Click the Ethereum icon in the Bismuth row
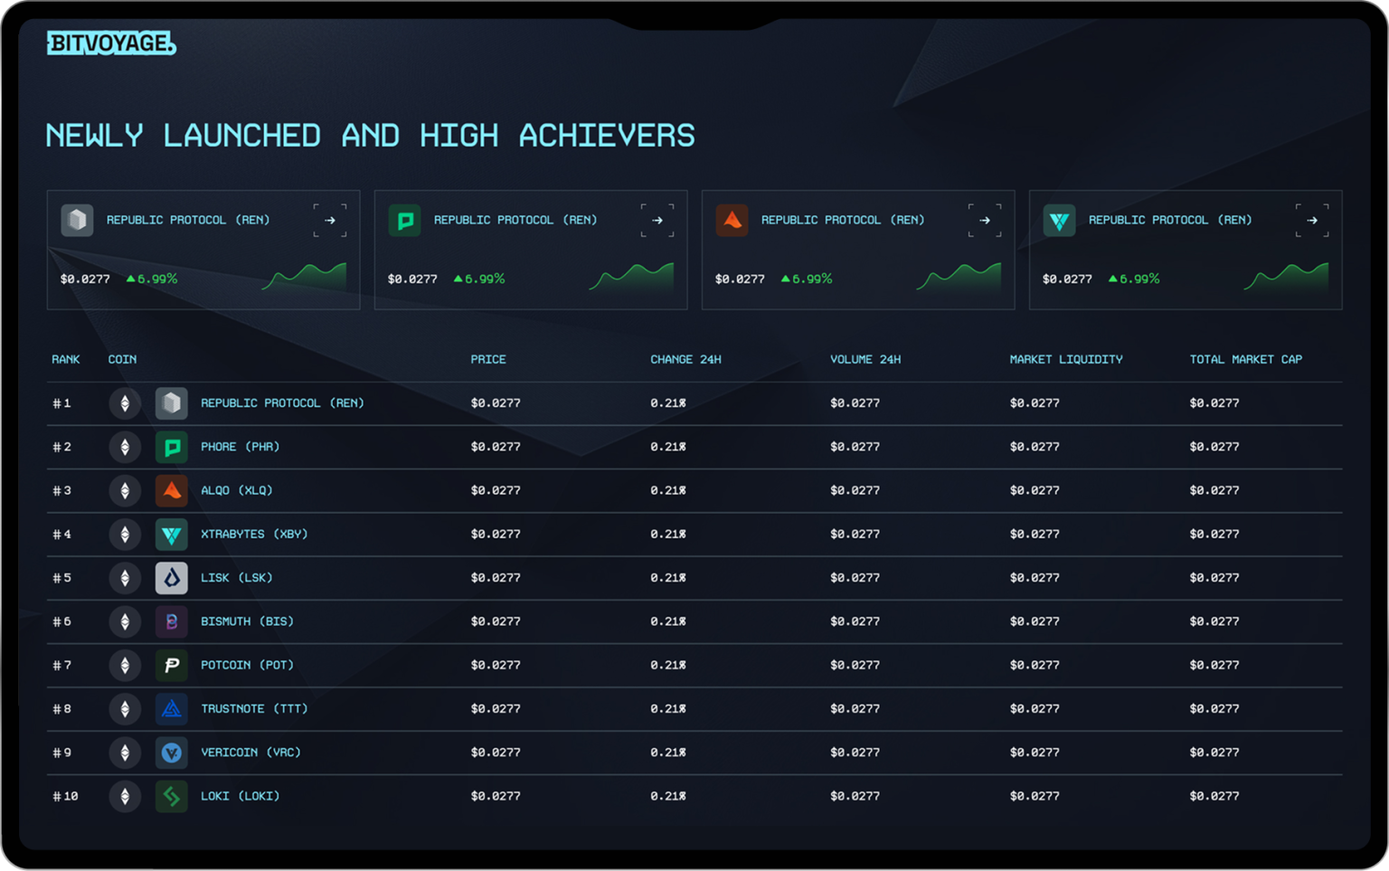This screenshot has width=1389, height=871. (x=125, y=621)
